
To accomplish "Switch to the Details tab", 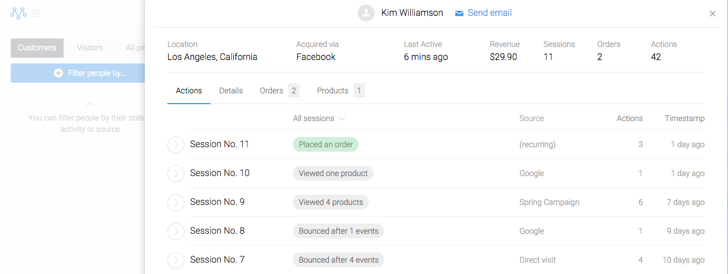I will click(231, 91).
